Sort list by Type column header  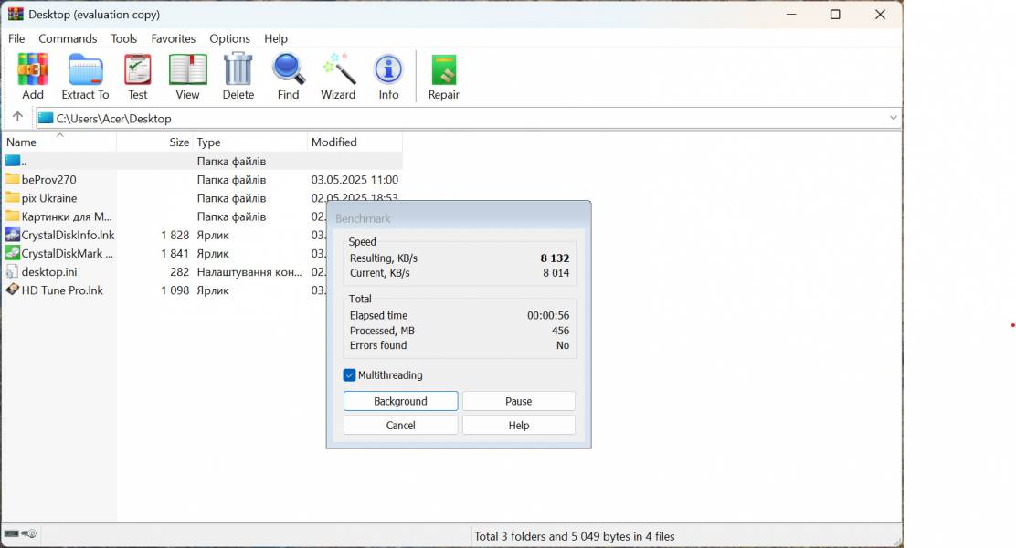[x=250, y=142]
